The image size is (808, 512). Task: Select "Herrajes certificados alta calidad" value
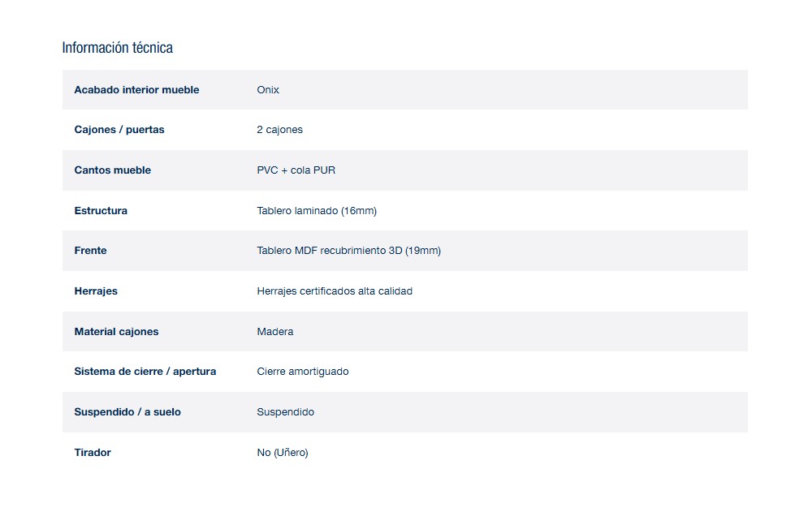pos(335,291)
